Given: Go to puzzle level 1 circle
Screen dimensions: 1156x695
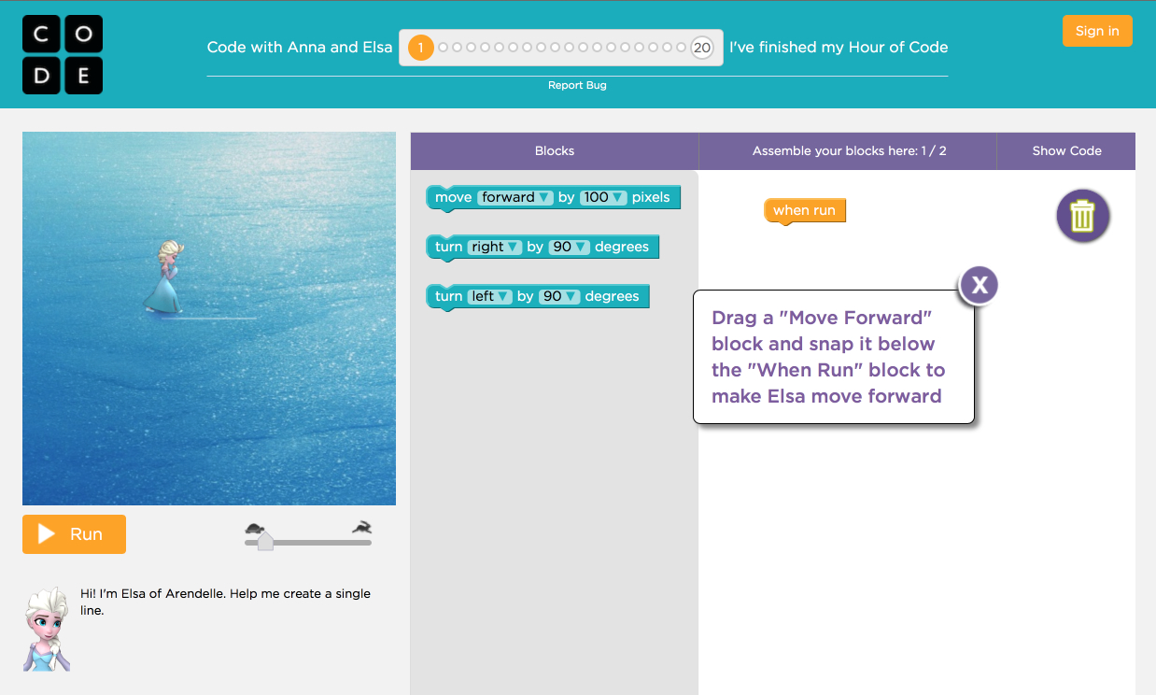Looking at the screenshot, I should [x=421, y=48].
